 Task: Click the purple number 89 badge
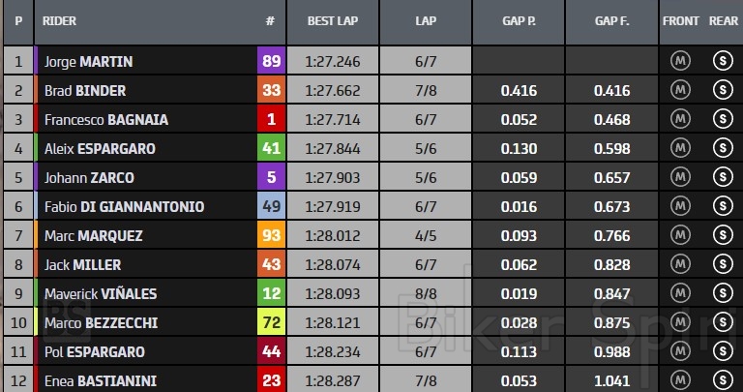271,62
